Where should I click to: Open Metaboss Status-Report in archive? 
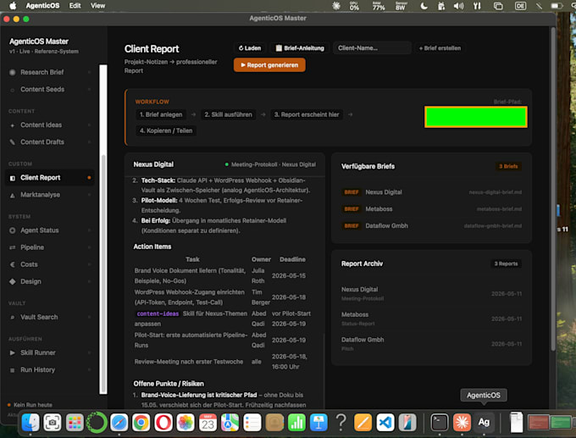point(431,319)
